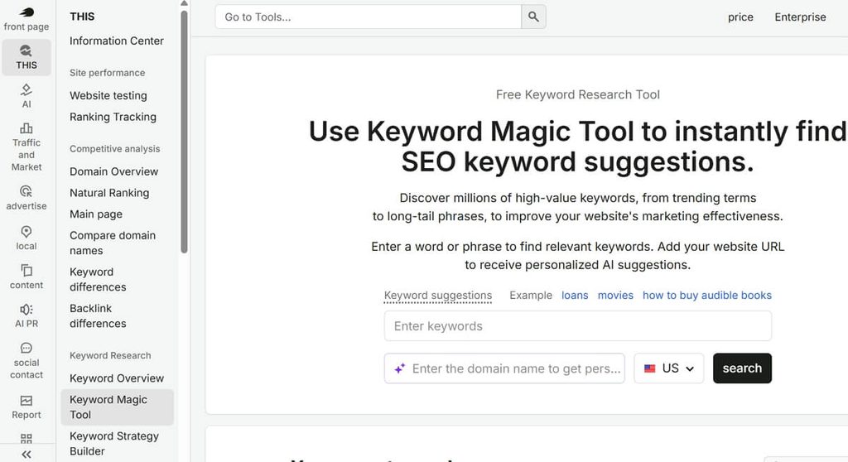Click 'Free Keyword Research Tool' text
This screenshot has height=462, width=848.
pos(577,94)
